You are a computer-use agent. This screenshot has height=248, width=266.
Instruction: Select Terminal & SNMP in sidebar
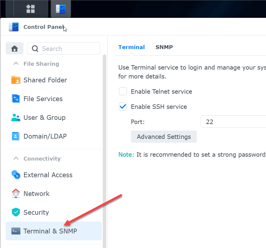54,231
